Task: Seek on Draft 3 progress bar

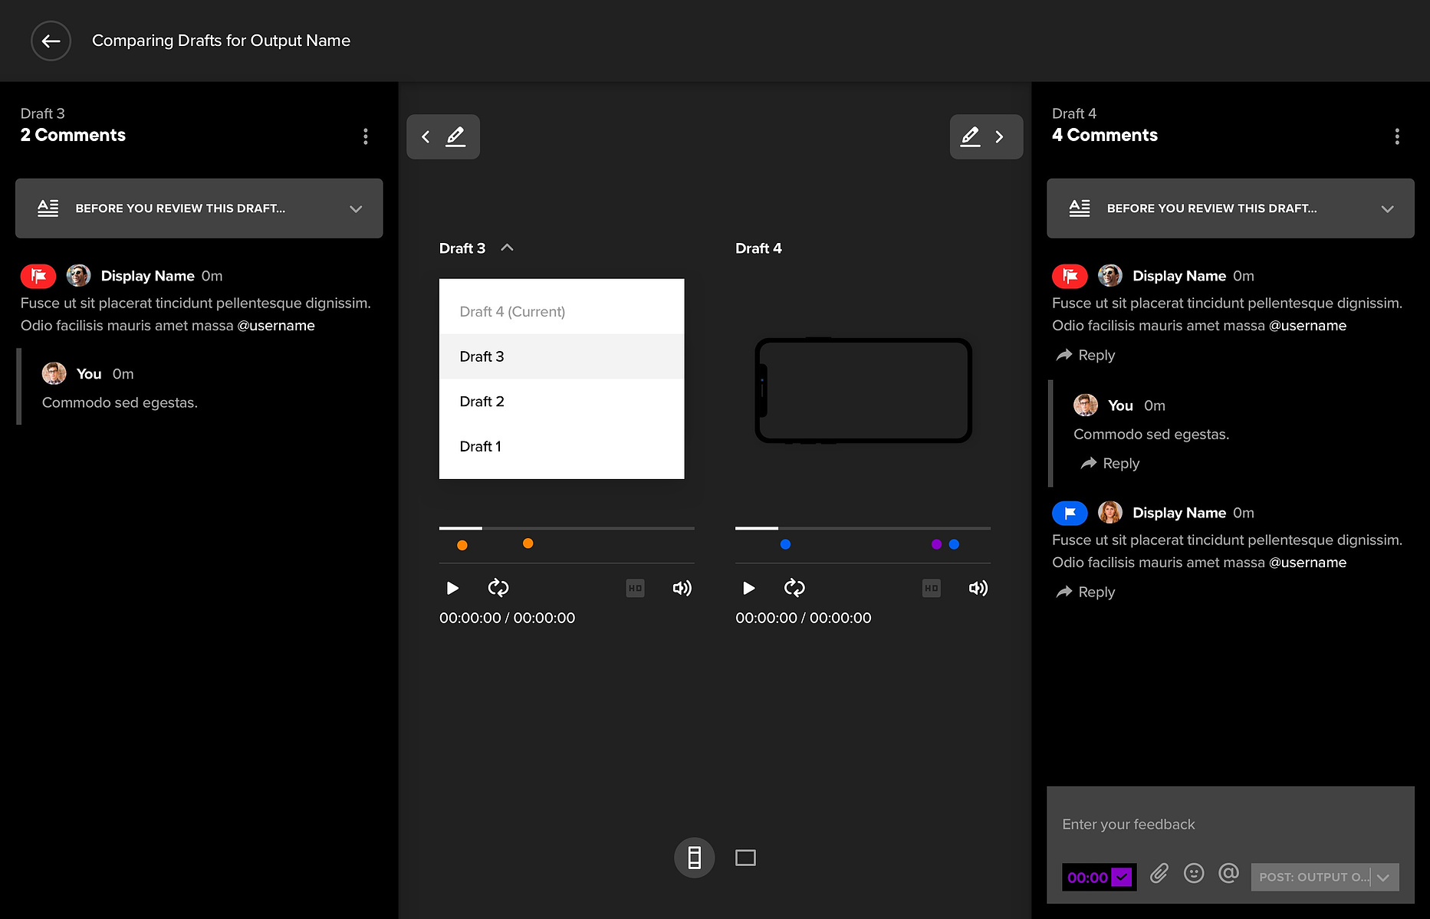Action: point(567,528)
